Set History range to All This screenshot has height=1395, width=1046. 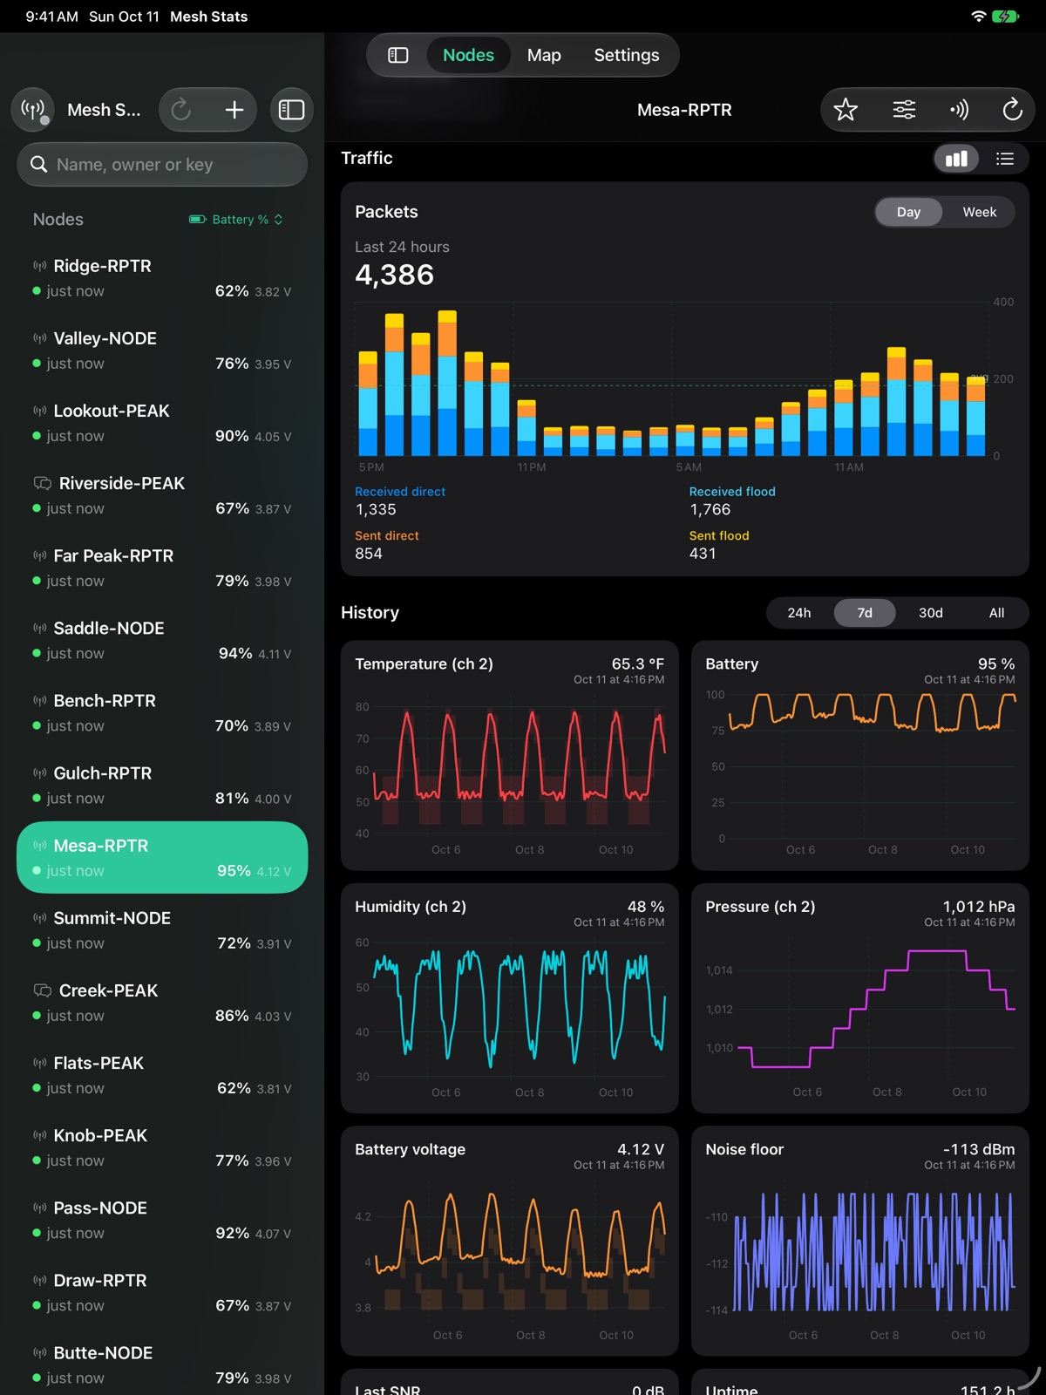tap(996, 613)
